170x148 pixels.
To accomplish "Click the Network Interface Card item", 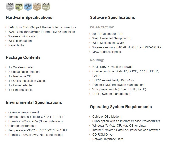I will point(108,139).
